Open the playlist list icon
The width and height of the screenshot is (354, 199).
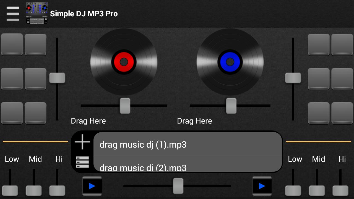pos(82,162)
